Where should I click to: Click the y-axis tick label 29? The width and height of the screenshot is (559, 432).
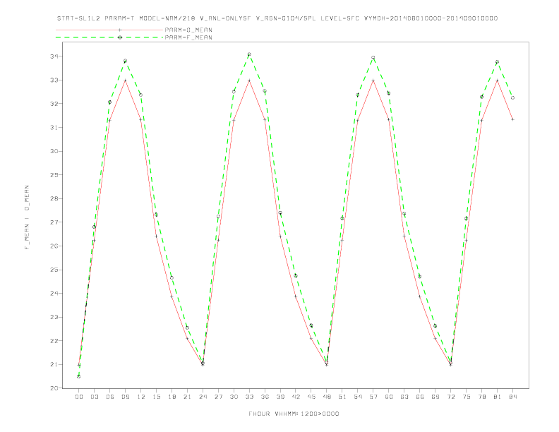[54, 175]
